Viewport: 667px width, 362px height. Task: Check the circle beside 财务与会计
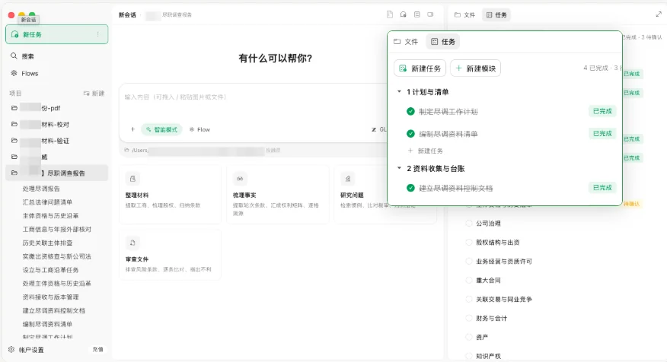(x=469, y=318)
